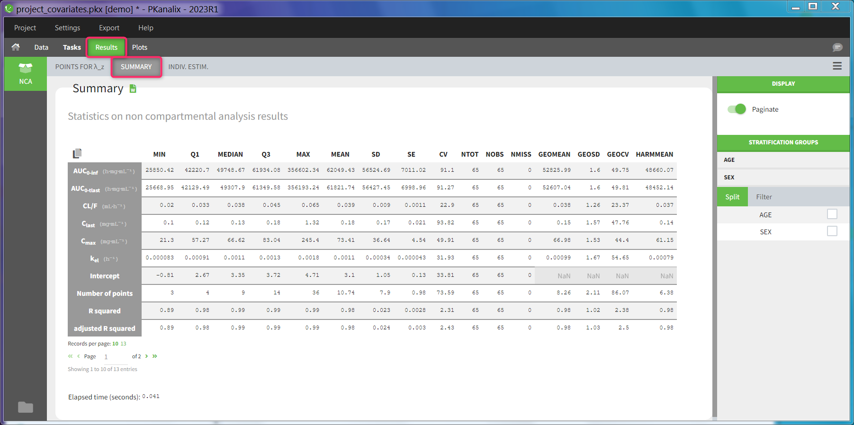Copy the table using the clipboard icon
Image resolution: width=854 pixels, height=425 pixels.
[77, 153]
